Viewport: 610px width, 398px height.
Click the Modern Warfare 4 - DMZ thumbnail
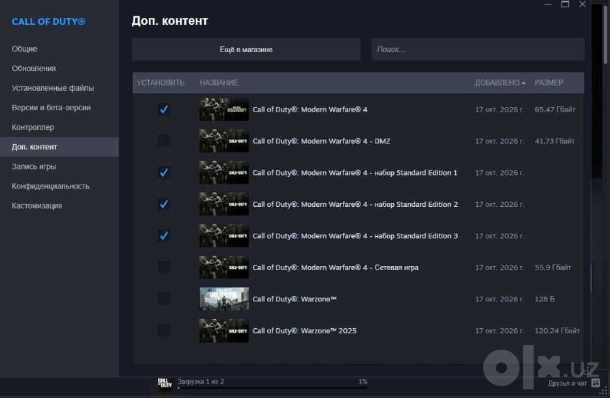pos(224,141)
